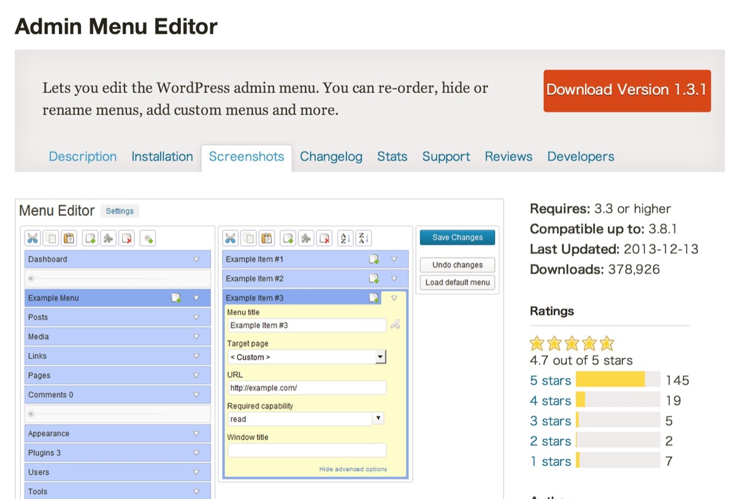Click the puzzle-piece icon in the left toolbar

click(x=109, y=238)
